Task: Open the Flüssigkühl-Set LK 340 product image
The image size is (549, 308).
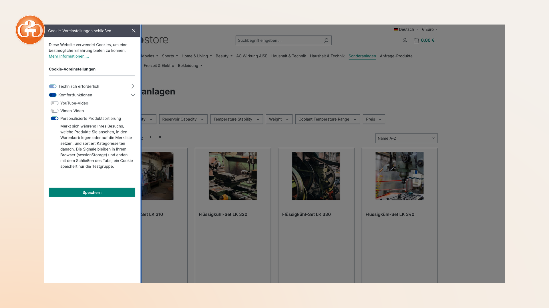Action: [x=399, y=176]
